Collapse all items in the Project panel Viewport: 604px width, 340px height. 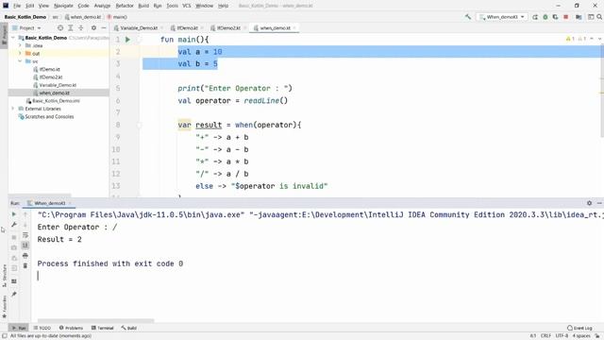(81, 27)
